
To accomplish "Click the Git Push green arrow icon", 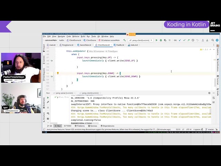I will tap(189, 40).
